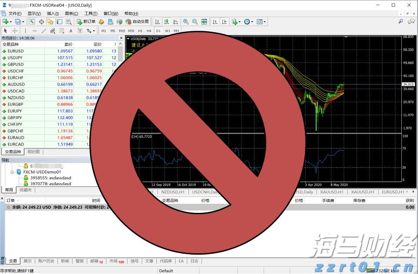Zoom out of the chart
Screen dimensions: 418x274
pos(195,21)
